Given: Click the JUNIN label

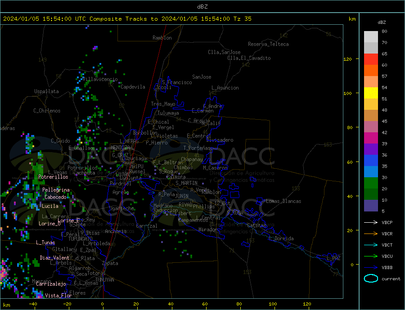Looking at the screenshot, I should [x=182, y=196].
